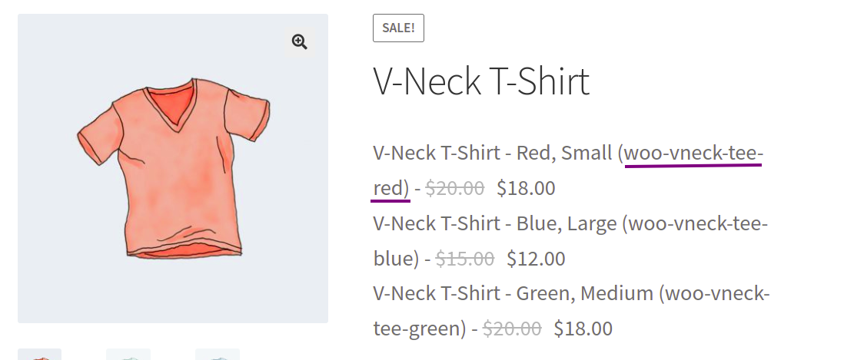The image size is (854, 360).
Task: Click the struck-through $15.00 price
Action: [x=464, y=259]
